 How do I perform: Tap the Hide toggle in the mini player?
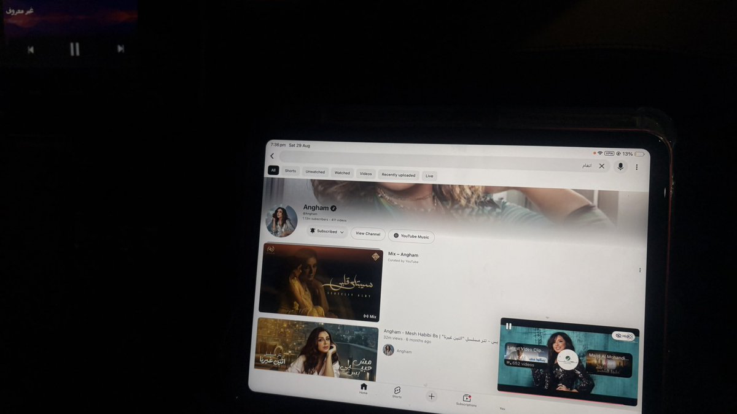coord(623,336)
